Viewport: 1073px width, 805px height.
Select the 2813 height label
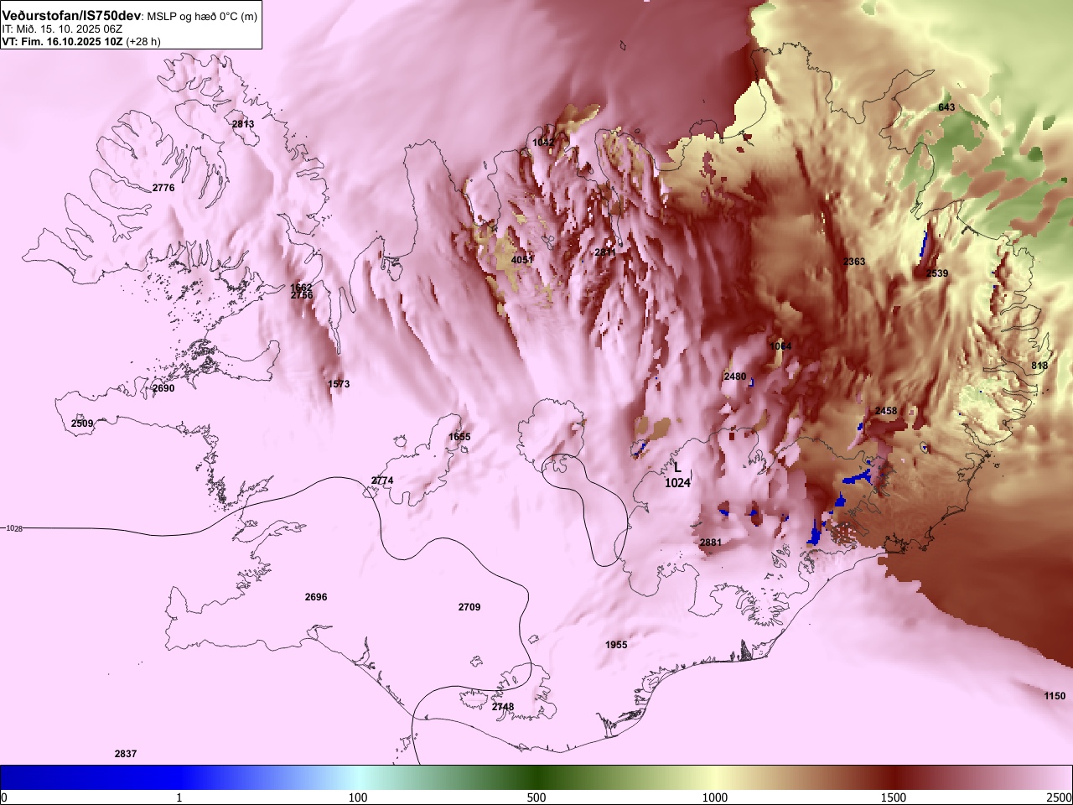coord(243,124)
